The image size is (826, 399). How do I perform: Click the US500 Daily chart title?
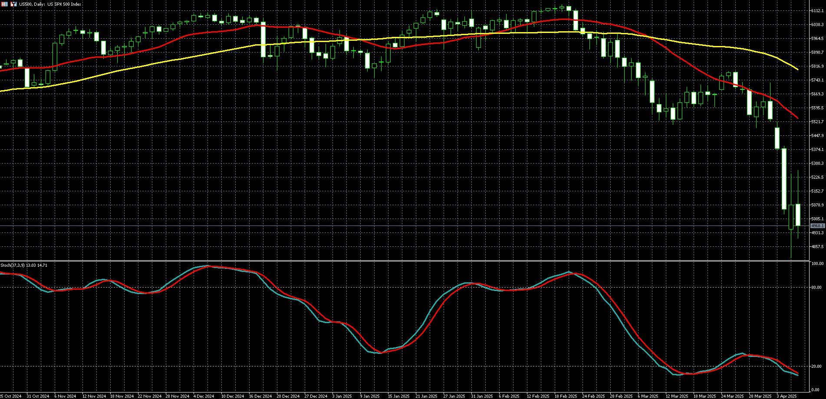point(50,4)
